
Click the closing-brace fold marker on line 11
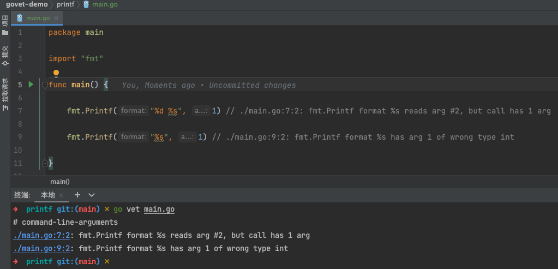coord(45,163)
